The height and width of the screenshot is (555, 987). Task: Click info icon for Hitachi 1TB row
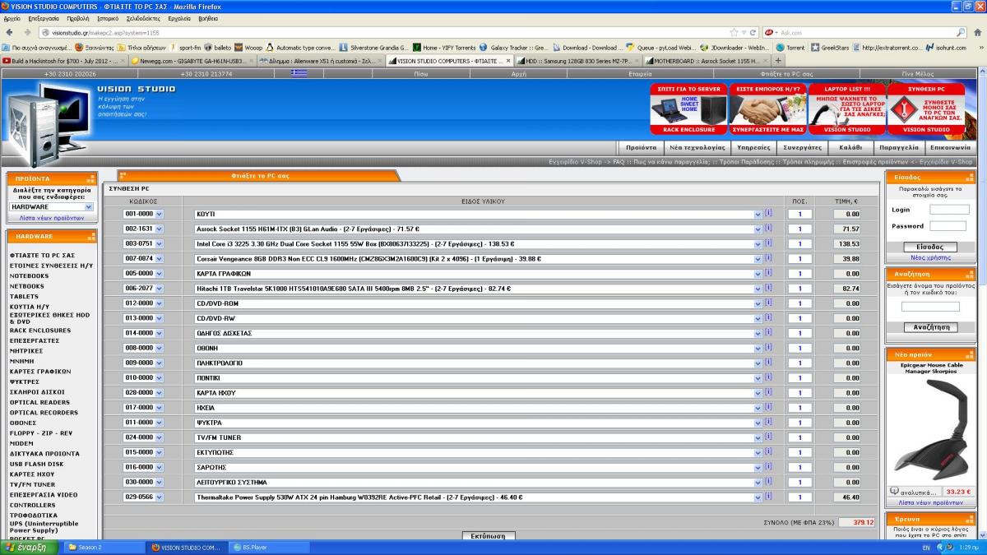click(x=768, y=288)
